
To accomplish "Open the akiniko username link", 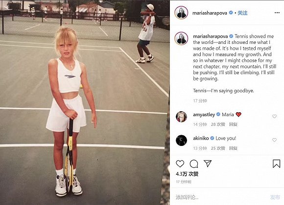I will click(201, 138).
